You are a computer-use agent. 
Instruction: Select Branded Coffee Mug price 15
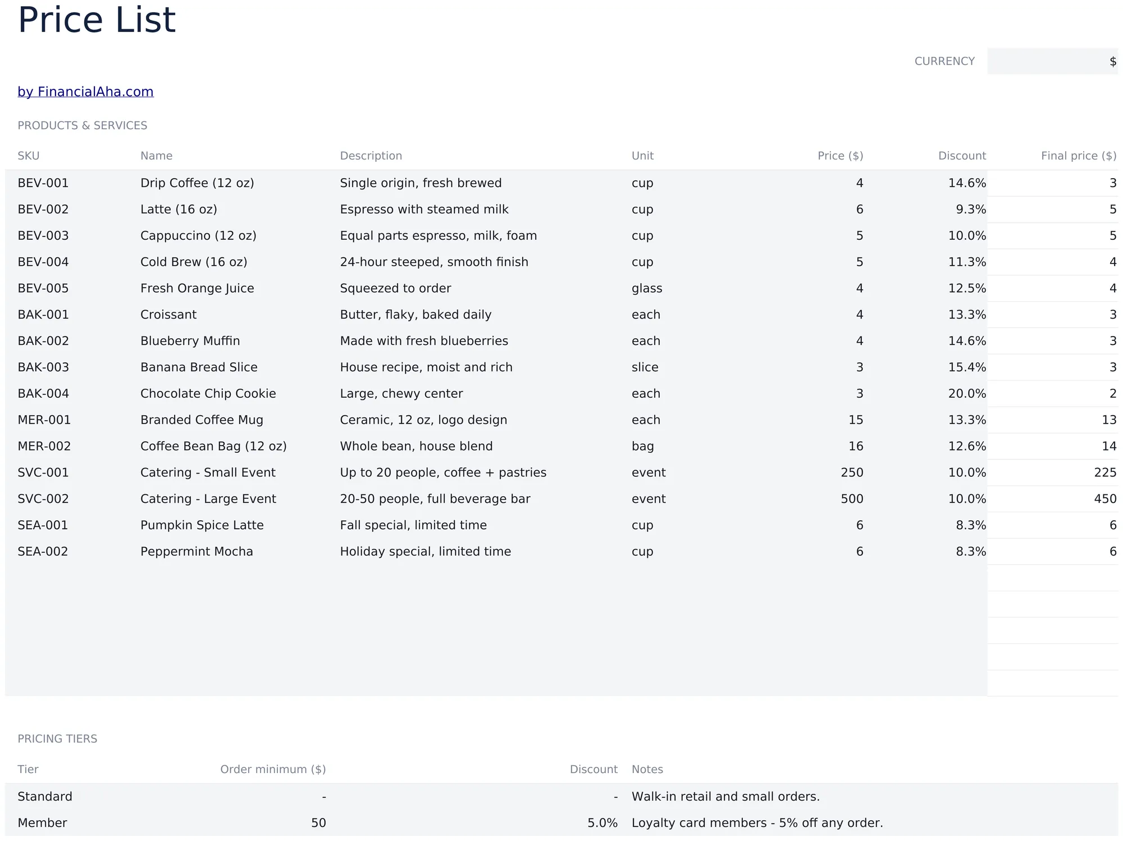(x=856, y=420)
